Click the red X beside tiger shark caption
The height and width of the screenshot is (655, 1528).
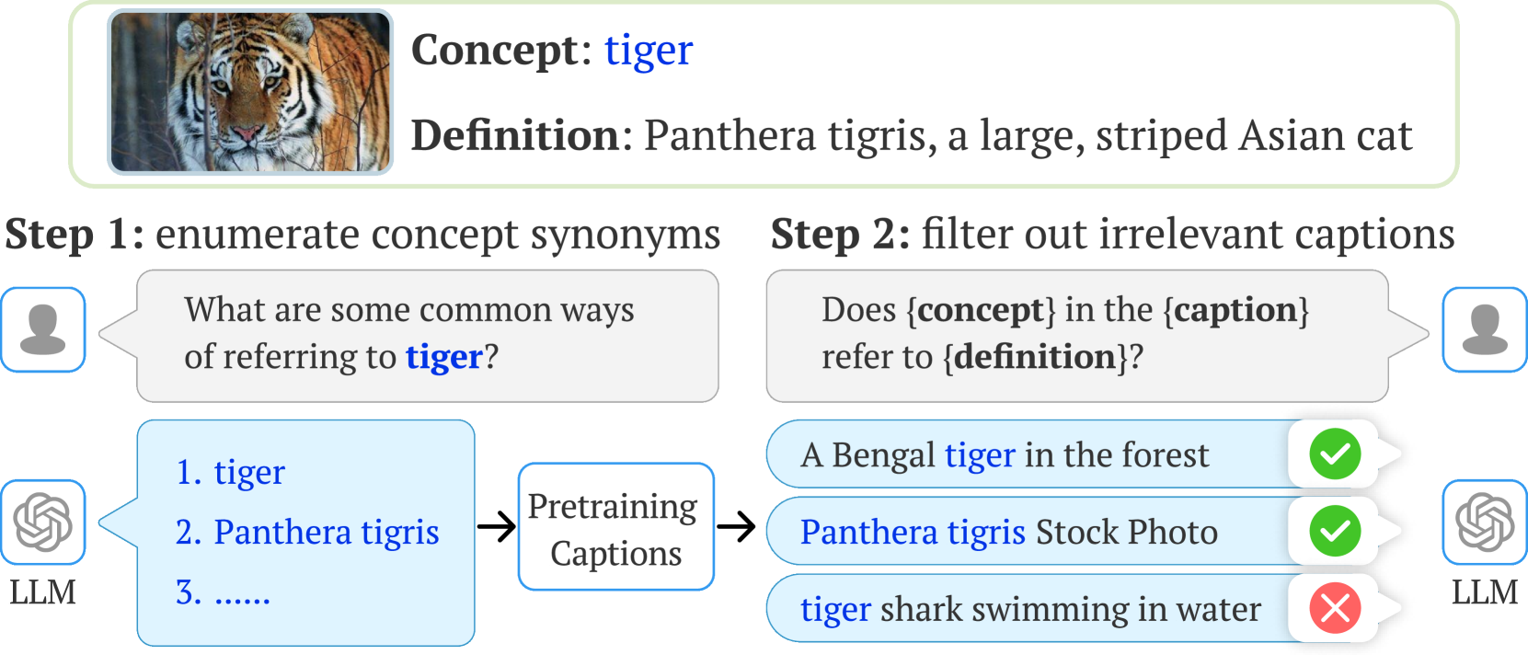coord(1334,608)
